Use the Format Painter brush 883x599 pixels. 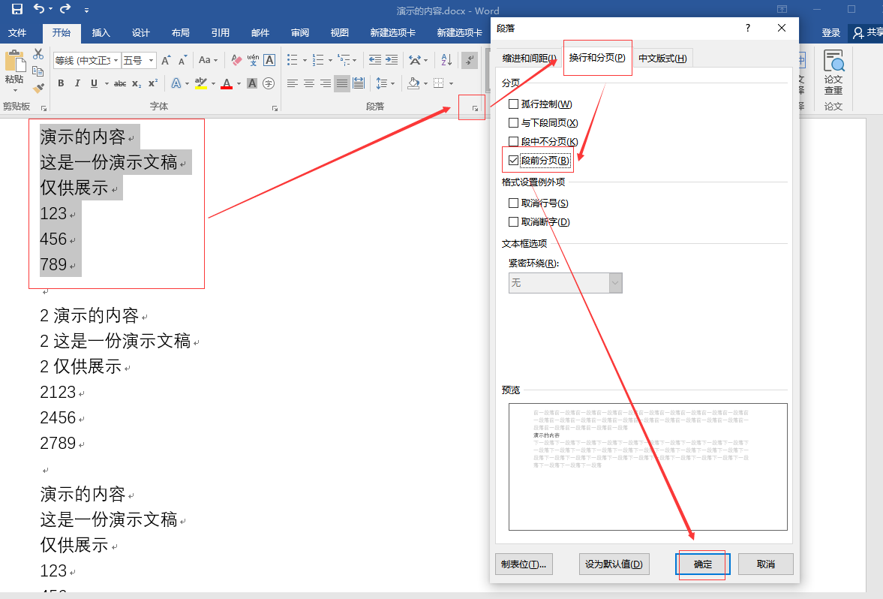click(x=38, y=88)
